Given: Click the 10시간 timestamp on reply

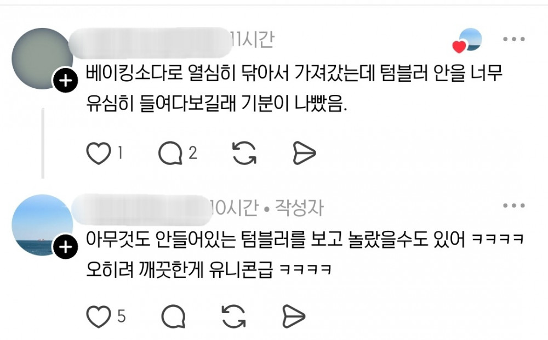Looking at the screenshot, I should 235,208.
